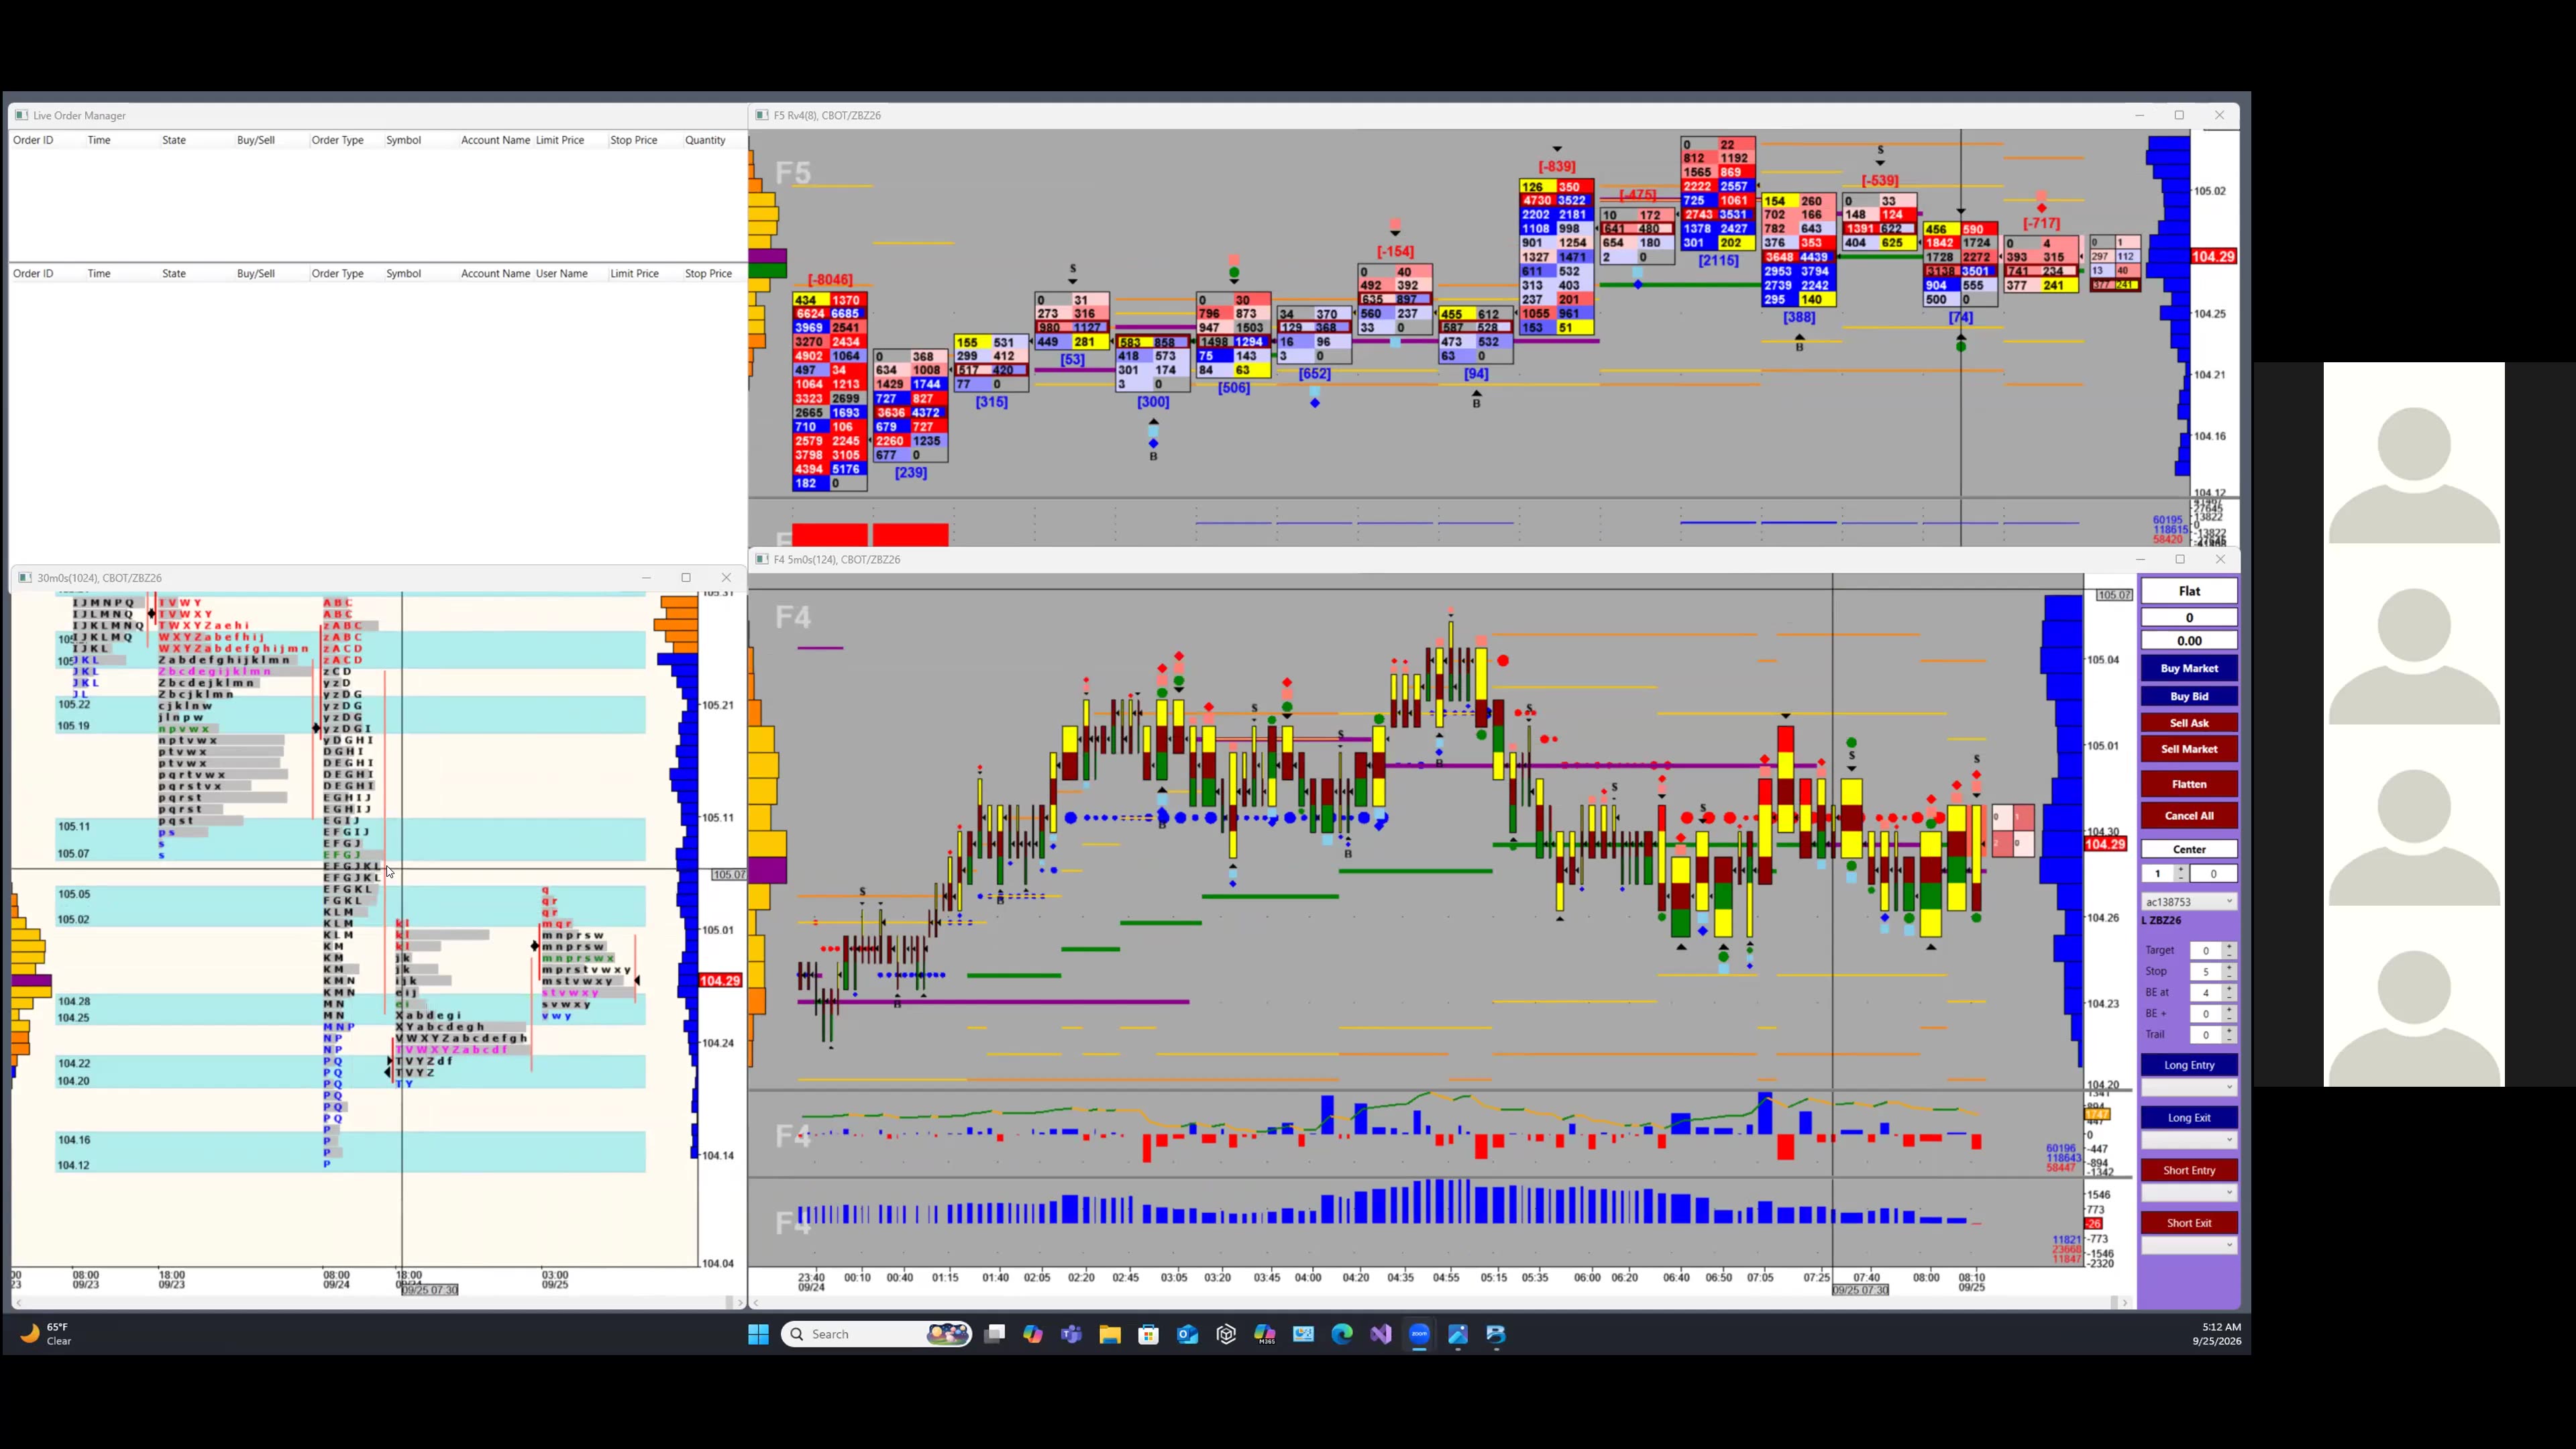Click Sell Market button
The width and height of the screenshot is (2576, 1449).
[2189, 749]
